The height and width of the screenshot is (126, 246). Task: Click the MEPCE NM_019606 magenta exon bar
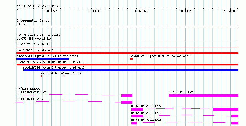(x=203, y=95)
